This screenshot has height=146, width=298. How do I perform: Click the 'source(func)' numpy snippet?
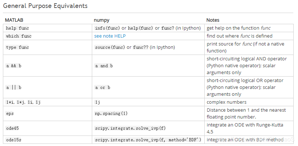110,47
